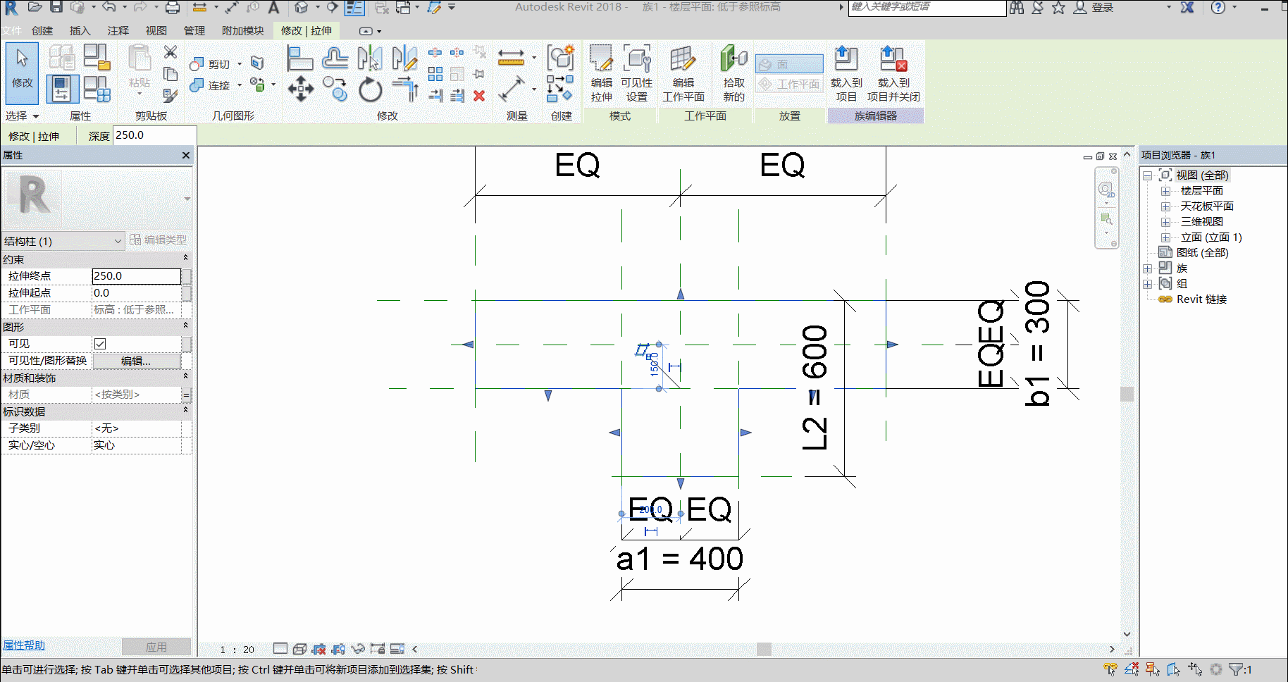Click the 深度 input field
The image size is (1288, 682).
(x=154, y=135)
